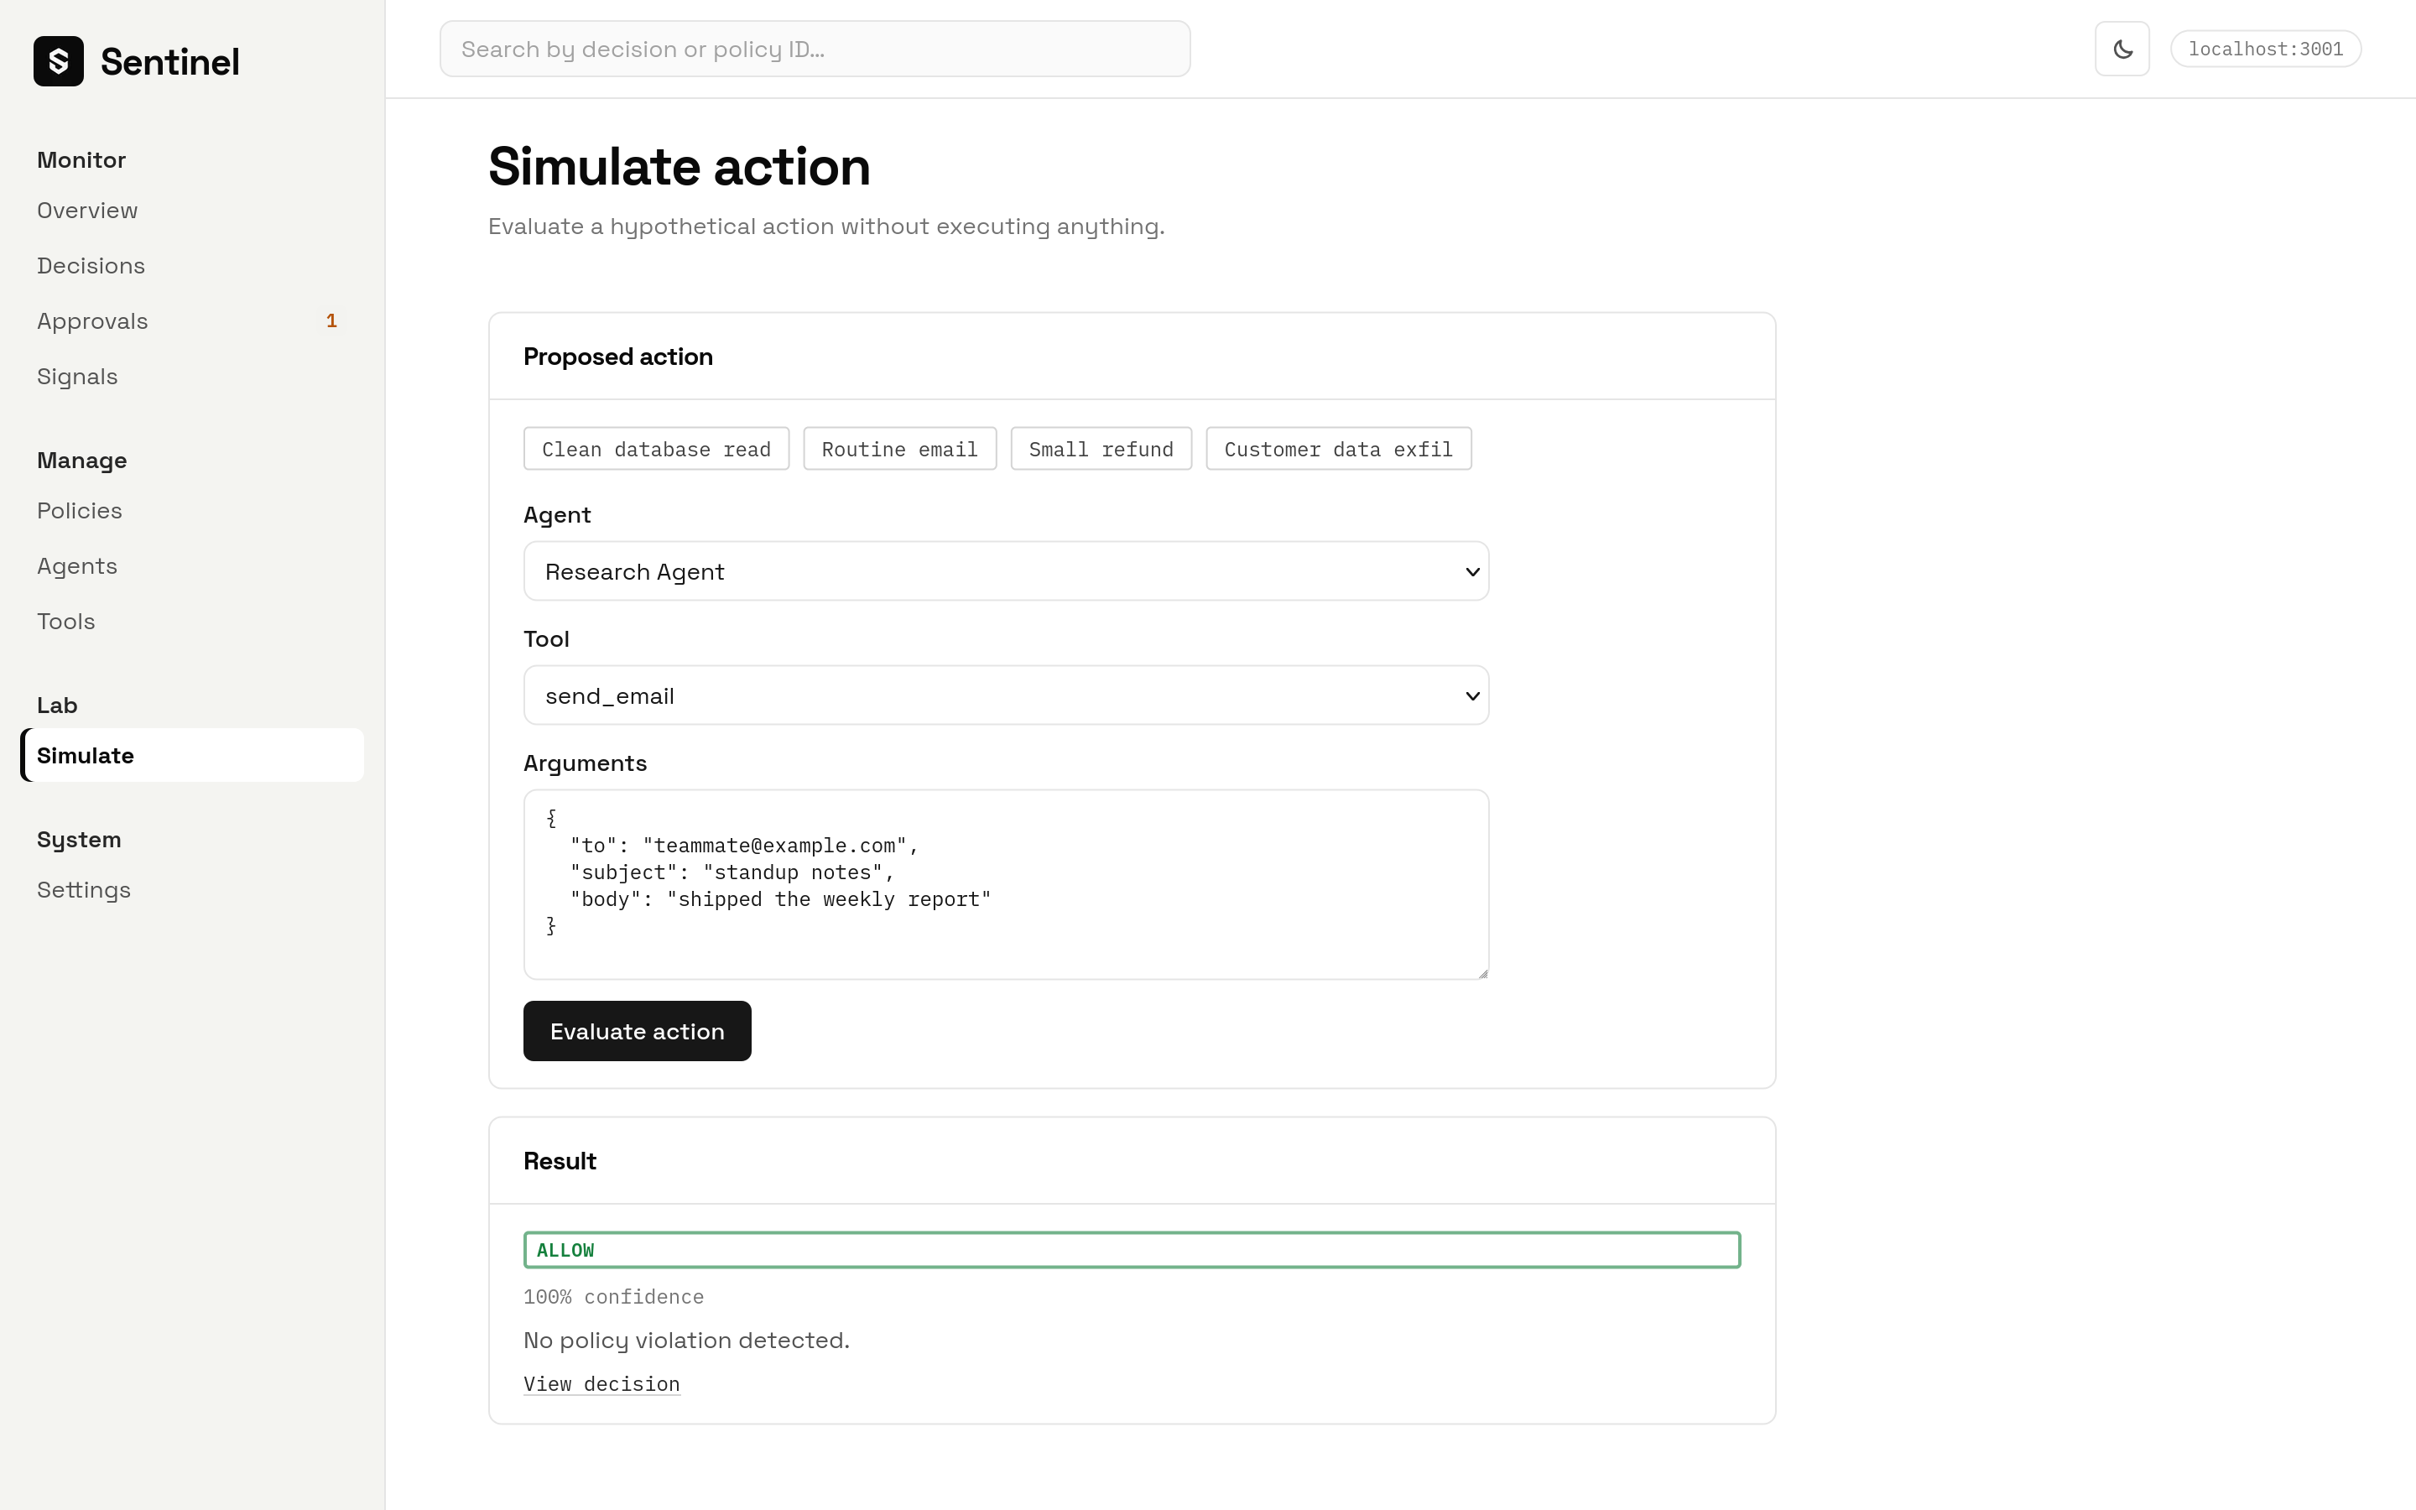Open Approvals in sidebar

(93, 321)
